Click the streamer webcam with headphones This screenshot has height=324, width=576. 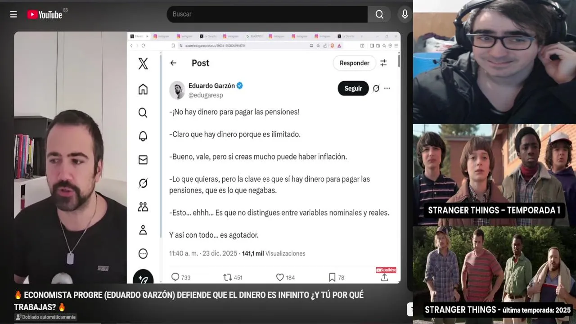[495, 62]
